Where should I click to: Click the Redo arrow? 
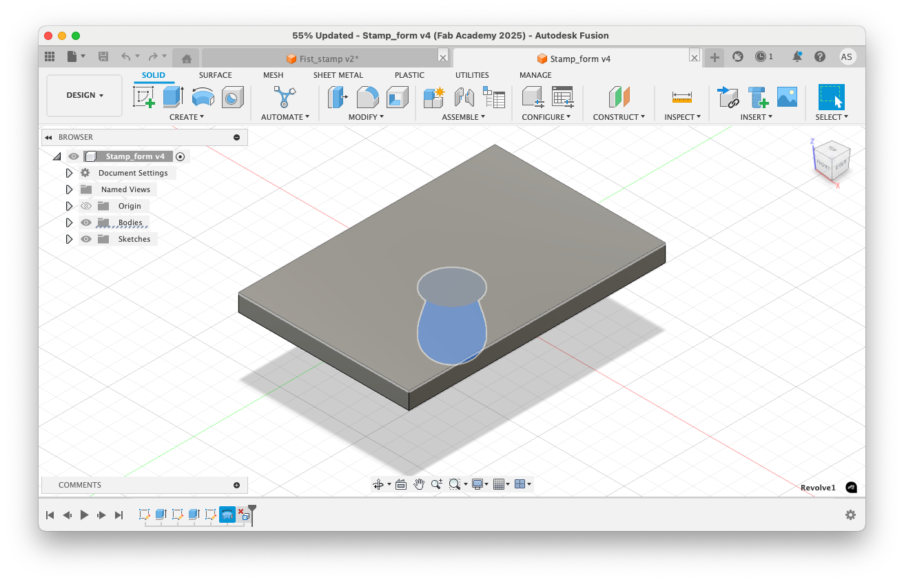coord(153,56)
